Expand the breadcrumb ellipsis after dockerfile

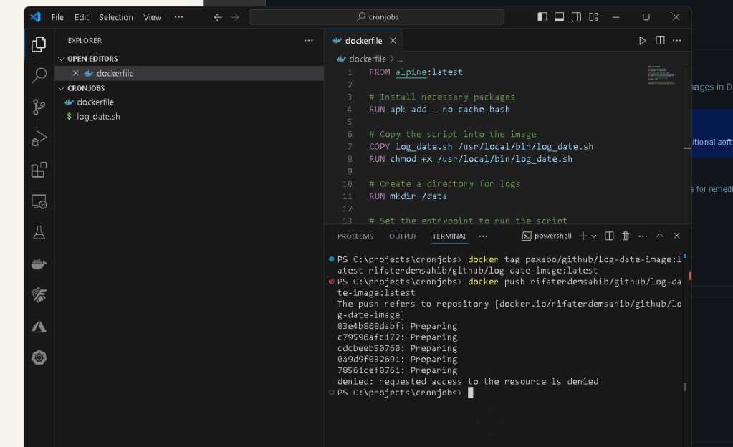tap(400, 59)
